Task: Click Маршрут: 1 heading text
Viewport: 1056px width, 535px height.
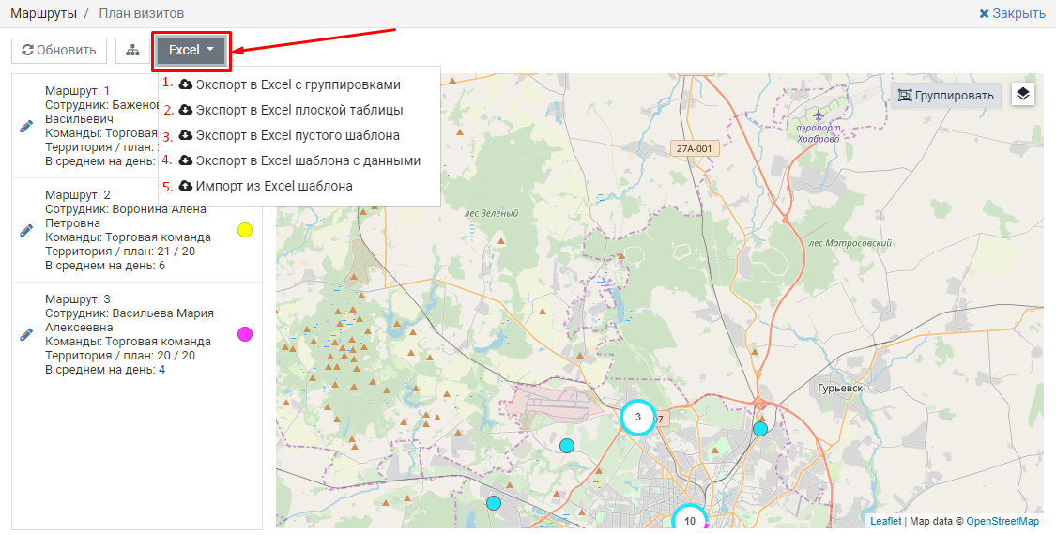Action: tap(78, 90)
